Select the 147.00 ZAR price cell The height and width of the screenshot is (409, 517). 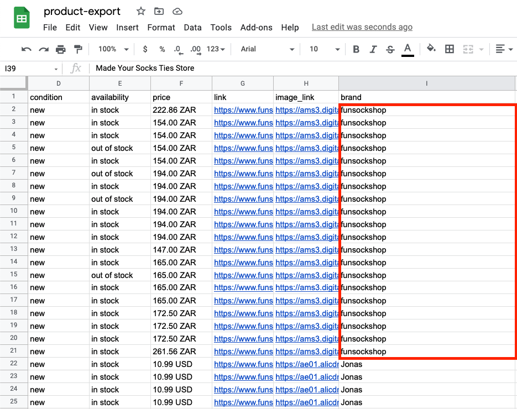(x=181, y=250)
